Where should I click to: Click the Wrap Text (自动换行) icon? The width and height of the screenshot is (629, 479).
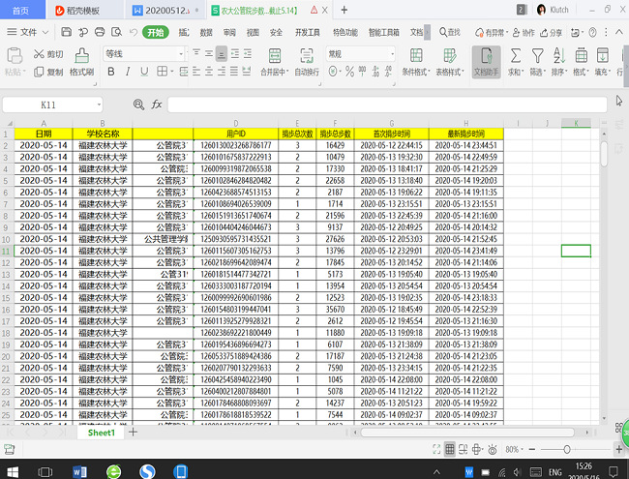click(306, 55)
